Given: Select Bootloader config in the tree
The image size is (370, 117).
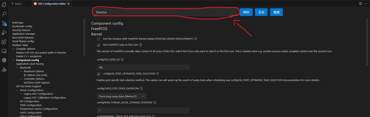Looking at the screenshot, I should click(22, 26).
